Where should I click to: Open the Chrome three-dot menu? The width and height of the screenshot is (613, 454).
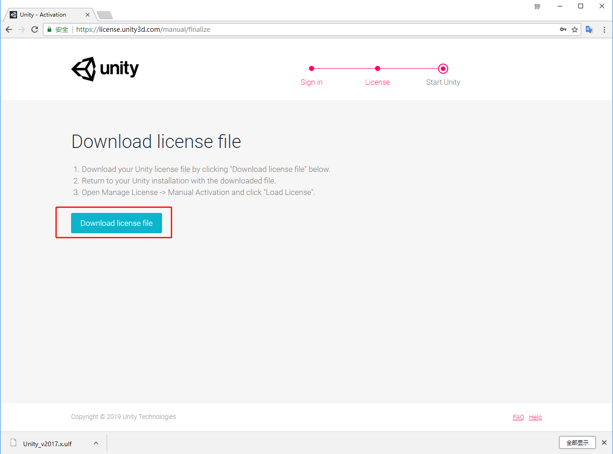pos(605,29)
